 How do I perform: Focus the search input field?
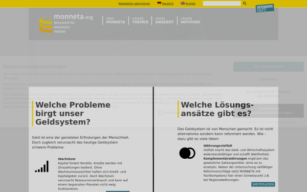[222, 4]
